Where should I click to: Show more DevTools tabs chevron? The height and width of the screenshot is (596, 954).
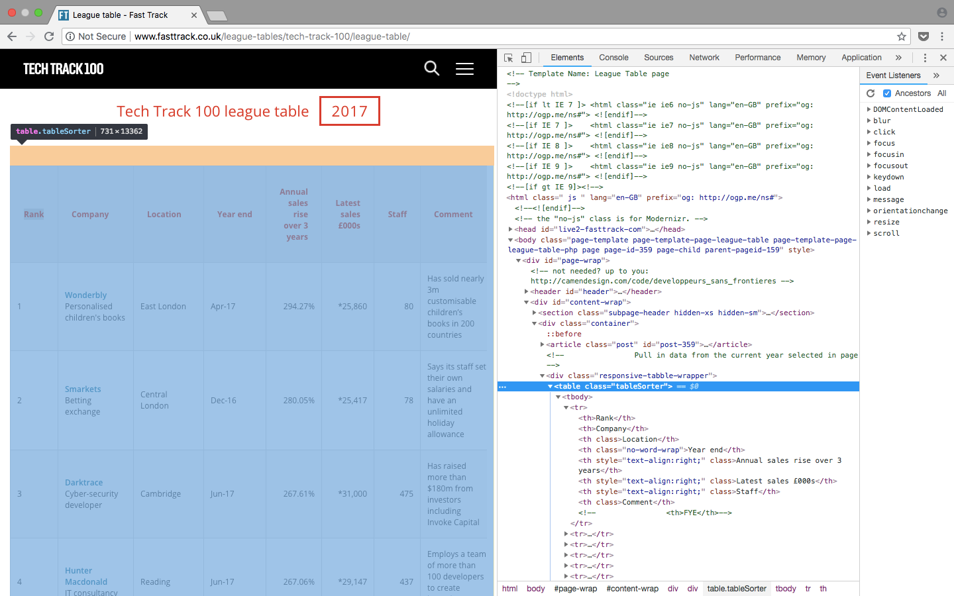point(898,58)
